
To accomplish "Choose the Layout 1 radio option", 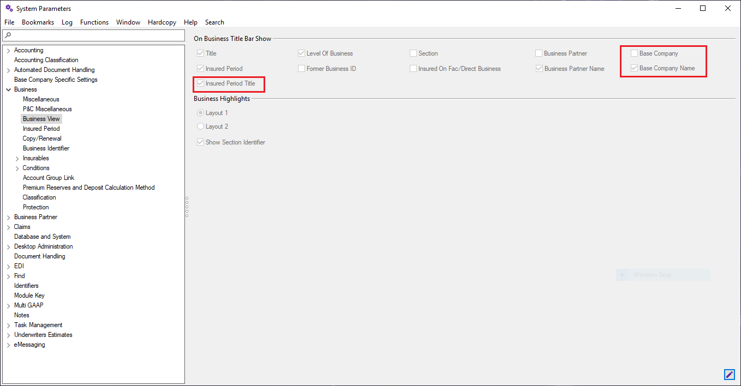I will click(x=201, y=113).
